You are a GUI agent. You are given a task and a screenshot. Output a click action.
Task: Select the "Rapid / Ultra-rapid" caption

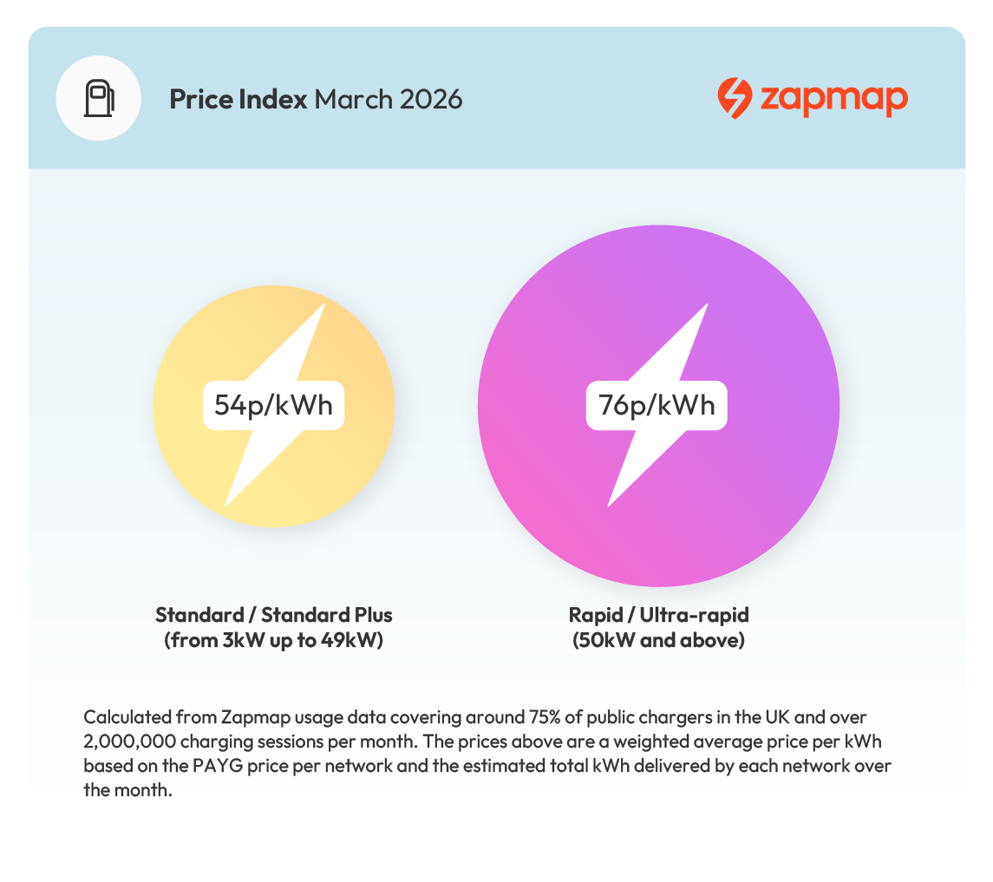(x=658, y=615)
